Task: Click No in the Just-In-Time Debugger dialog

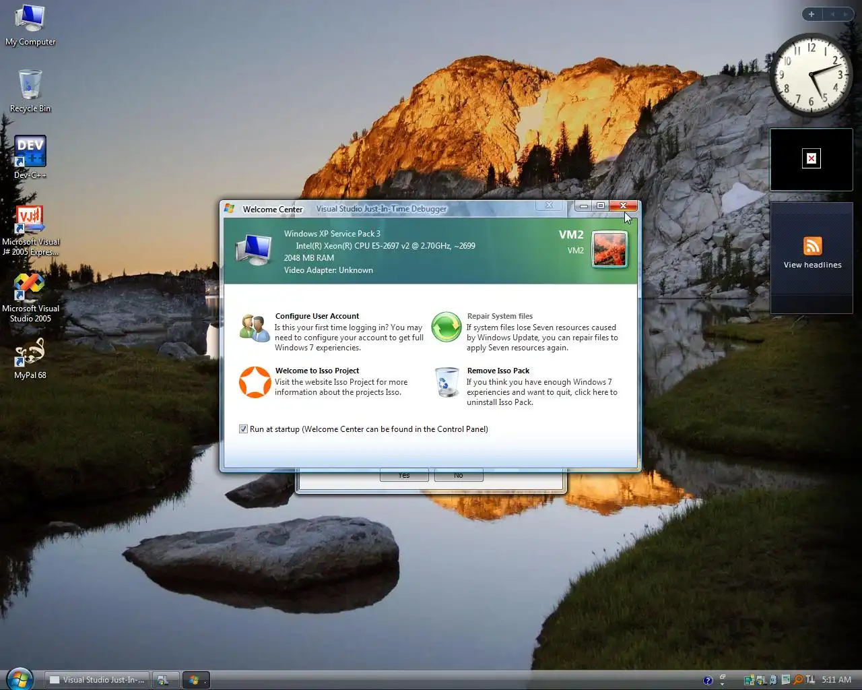Action: pyautogui.click(x=459, y=476)
